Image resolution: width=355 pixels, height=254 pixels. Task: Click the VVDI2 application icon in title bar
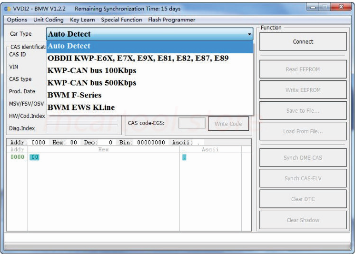point(8,9)
